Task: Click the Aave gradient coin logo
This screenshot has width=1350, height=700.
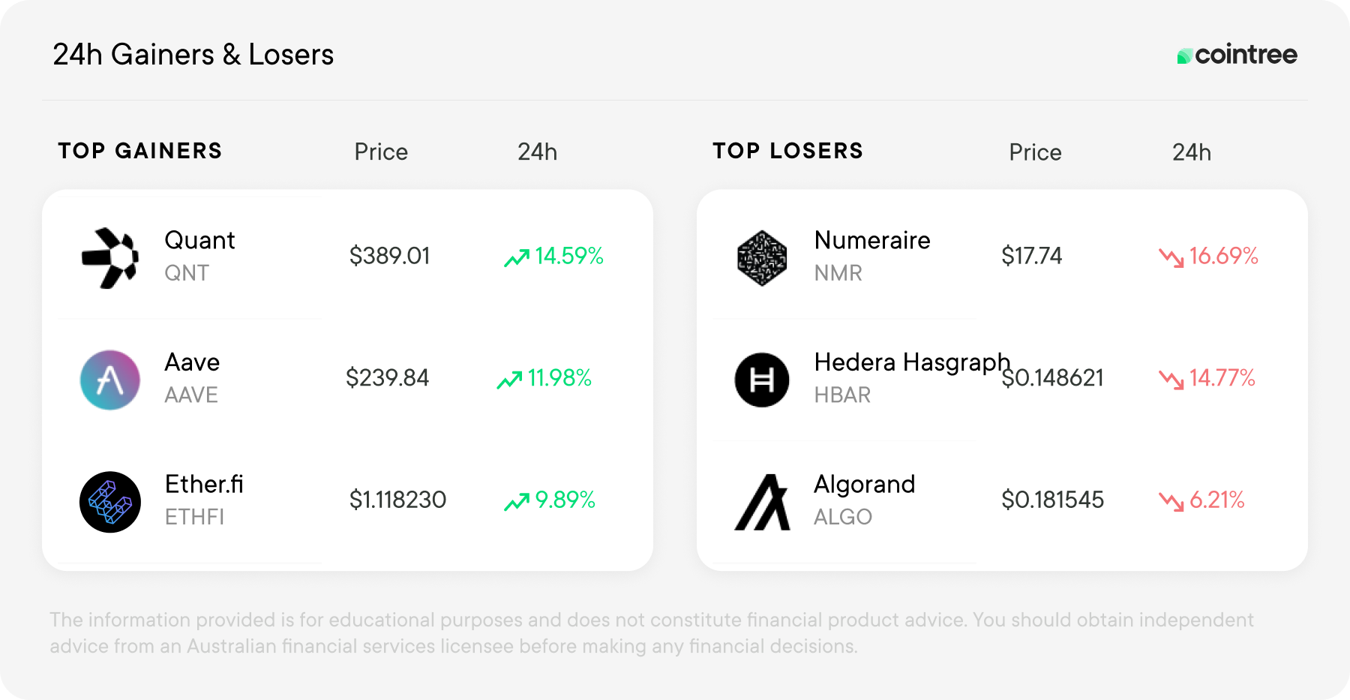Action: point(110,380)
